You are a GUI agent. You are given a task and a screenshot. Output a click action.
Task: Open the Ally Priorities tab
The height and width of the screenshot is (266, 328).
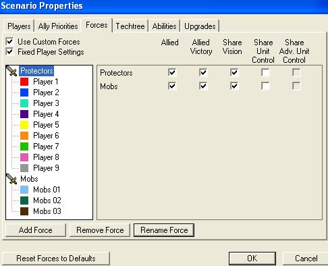pyautogui.click(x=58, y=26)
